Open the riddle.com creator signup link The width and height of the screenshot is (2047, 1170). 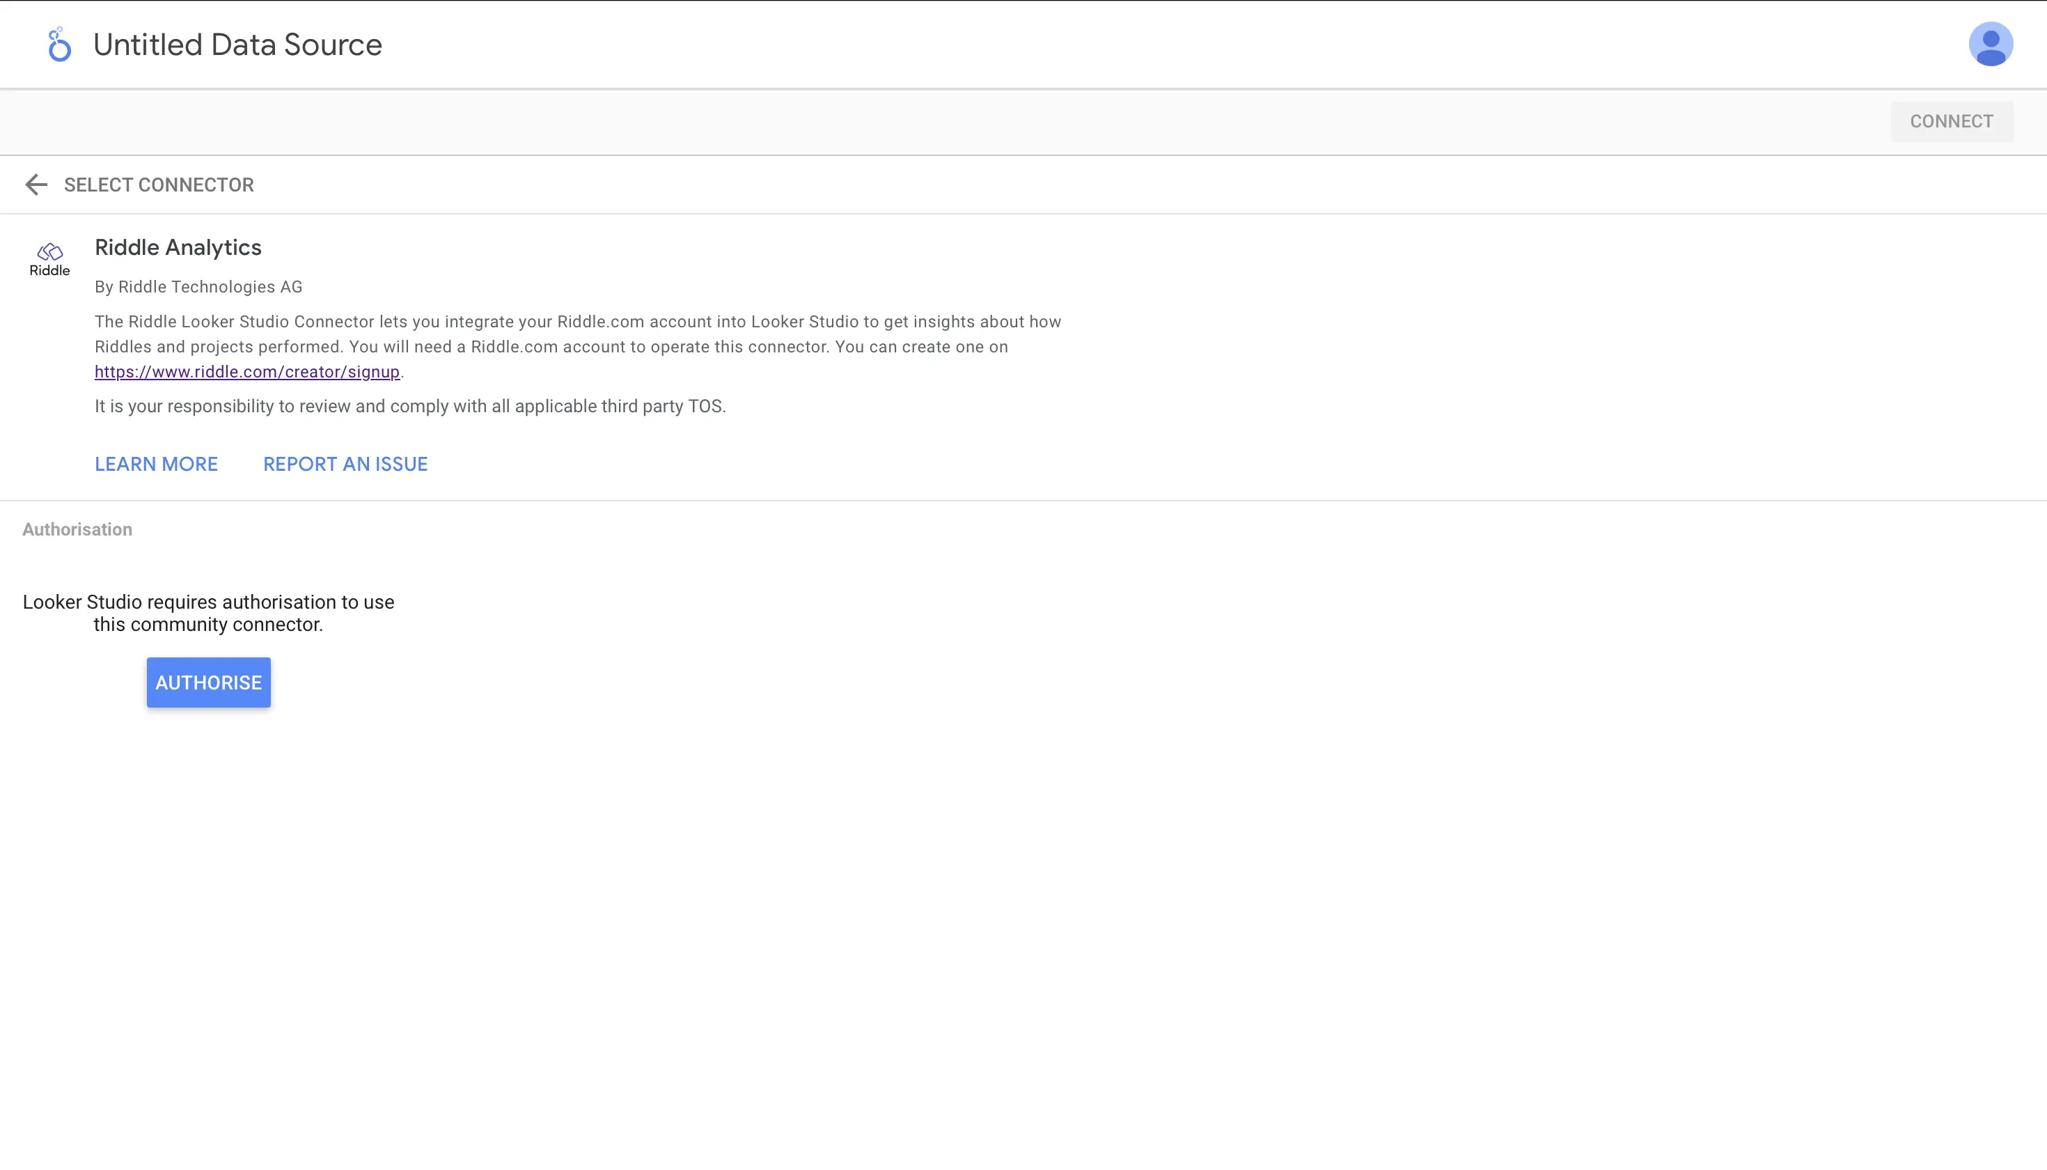pos(247,372)
